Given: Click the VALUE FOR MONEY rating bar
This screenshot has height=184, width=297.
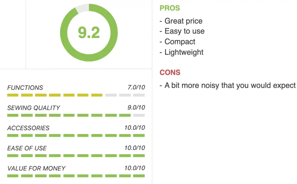Looking at the screenshot, I should coord(76,176).
